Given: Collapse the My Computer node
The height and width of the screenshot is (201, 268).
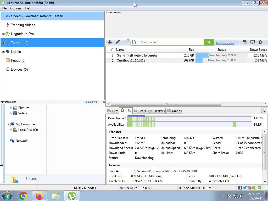Looking at the screenshot, I should pos(8,124).
